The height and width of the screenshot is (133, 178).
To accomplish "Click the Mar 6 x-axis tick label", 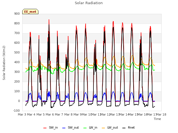I will [x=50, y=114].
